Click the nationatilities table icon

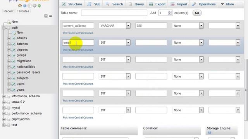click(x=14, y=67)
